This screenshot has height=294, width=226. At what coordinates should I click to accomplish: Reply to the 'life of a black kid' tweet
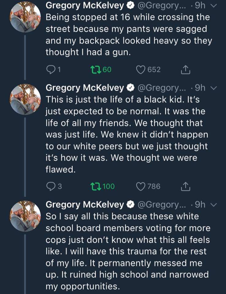click(50, 186)
